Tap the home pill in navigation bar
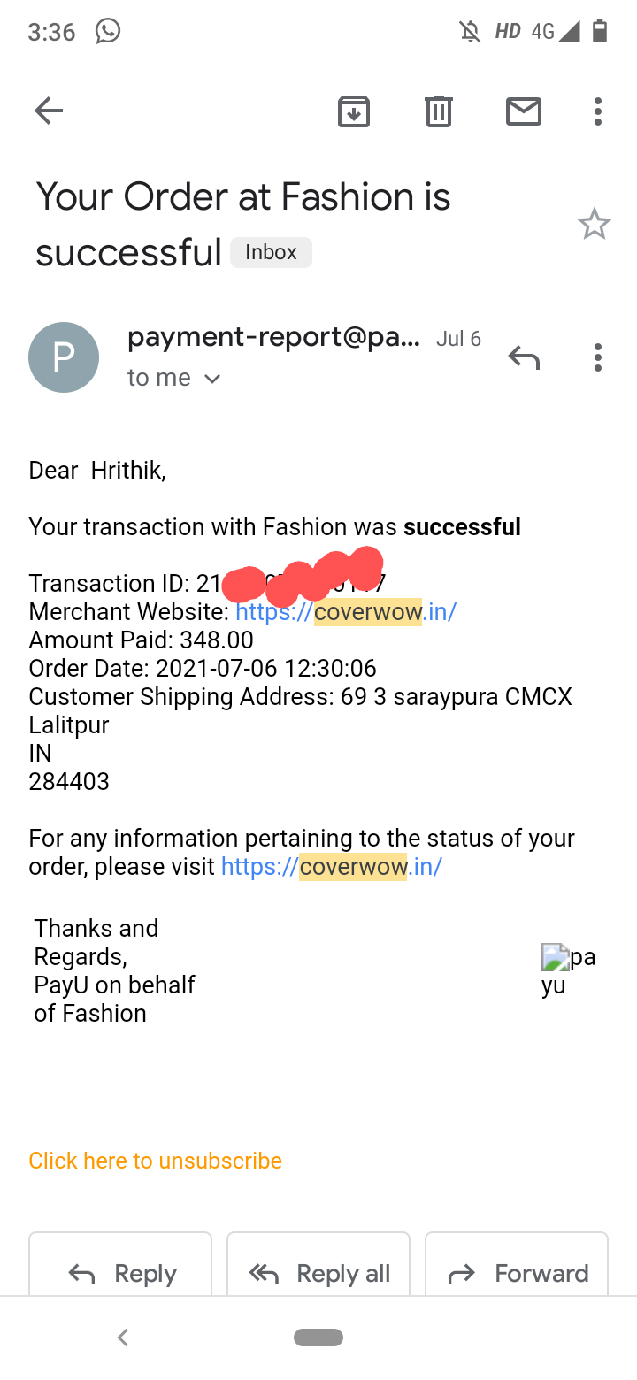Viewport: 637px width, 1380px height. coord(318,1338)
